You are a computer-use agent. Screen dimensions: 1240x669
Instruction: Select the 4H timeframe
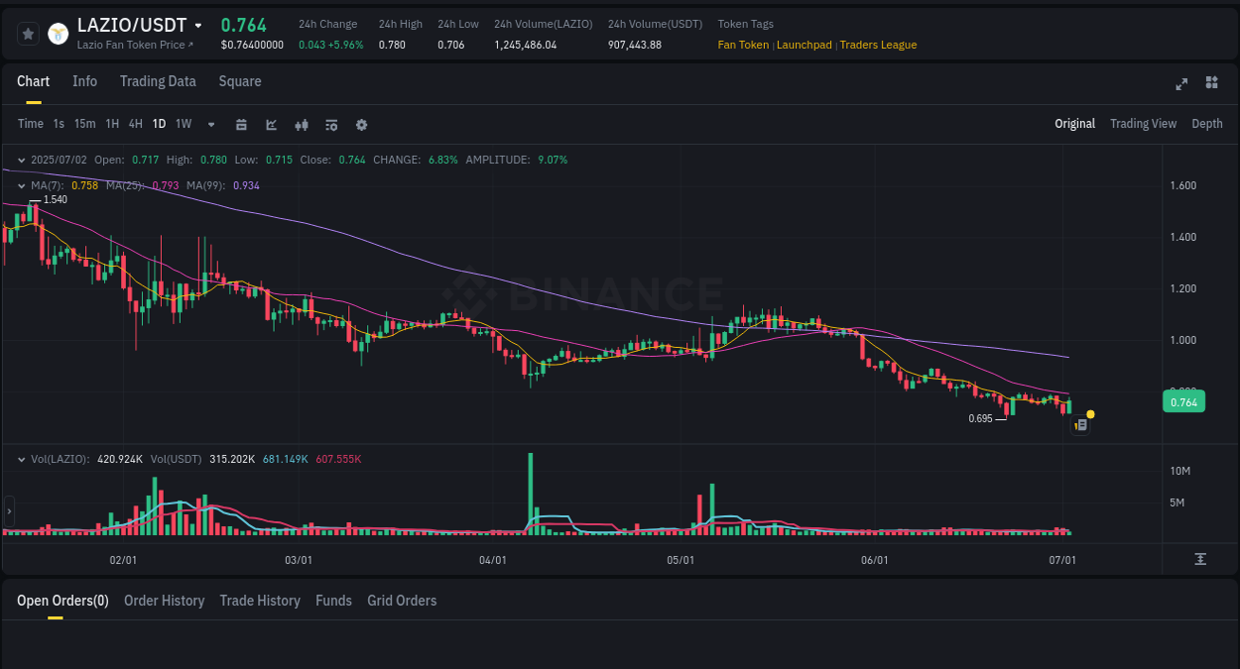coord(135,124)
